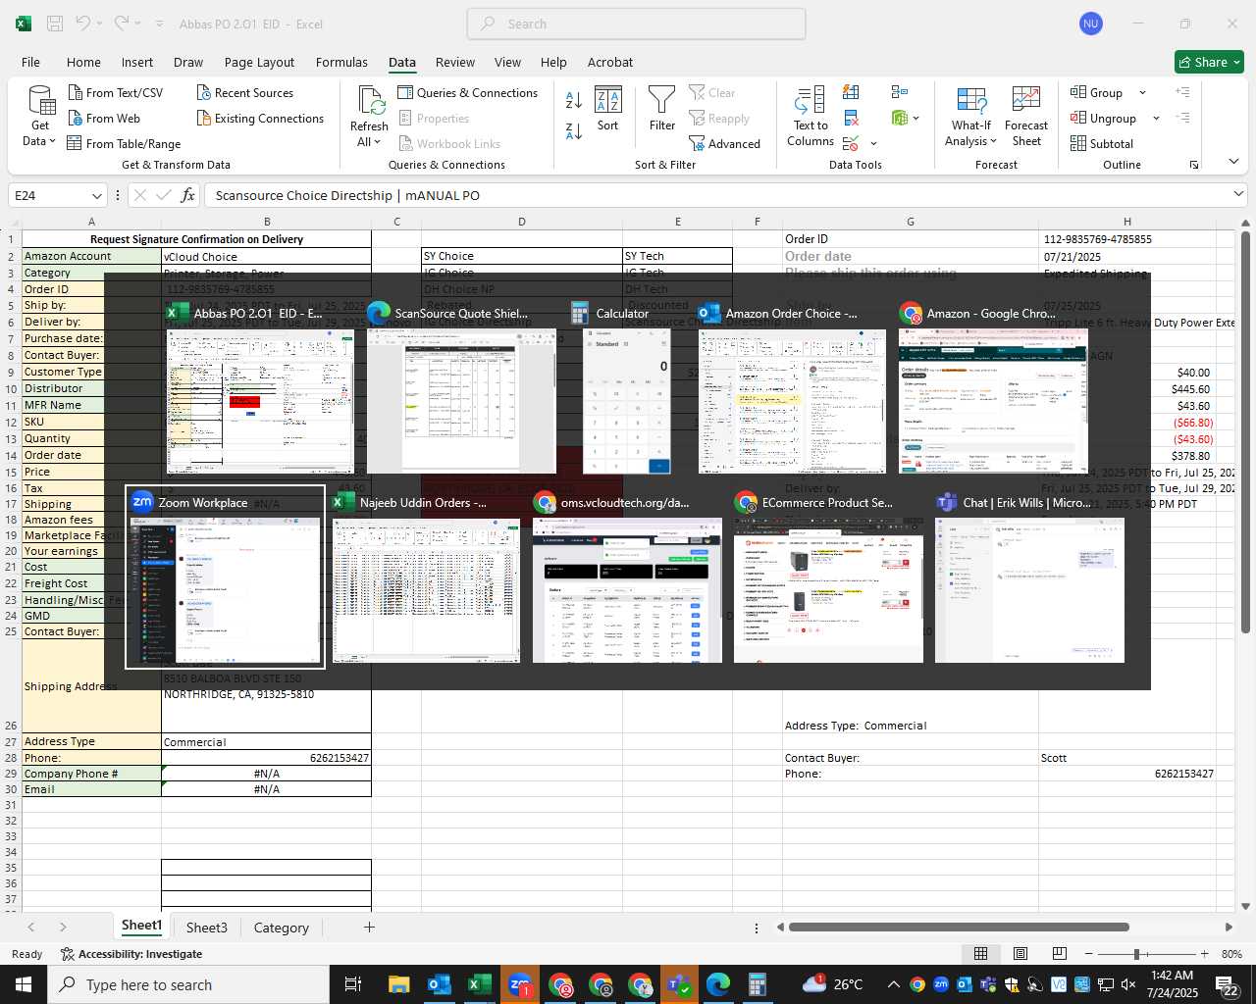Switch to Zoom Workplace window thumbnail
Screen dimensions: 1256x1004
point(226,577)
